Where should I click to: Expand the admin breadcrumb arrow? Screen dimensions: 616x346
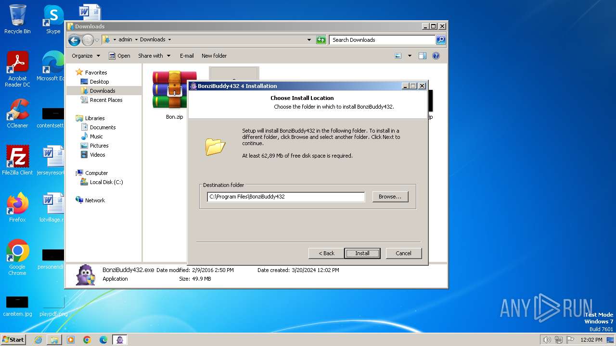point(136,40)
